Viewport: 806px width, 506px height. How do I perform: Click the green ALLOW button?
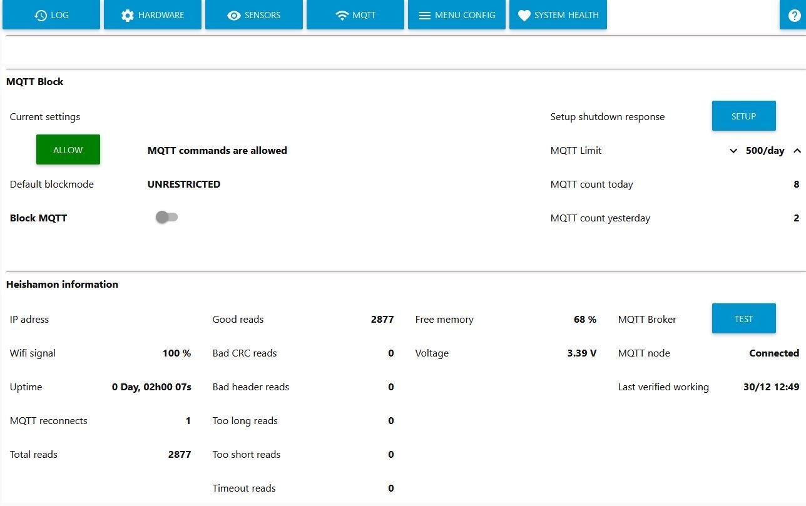(x=68, y=149)
